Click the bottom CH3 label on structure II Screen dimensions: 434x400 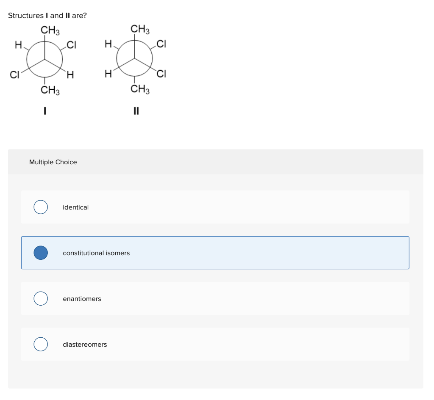coord(139,89)
